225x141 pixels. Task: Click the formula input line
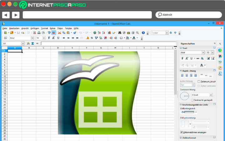106,43
